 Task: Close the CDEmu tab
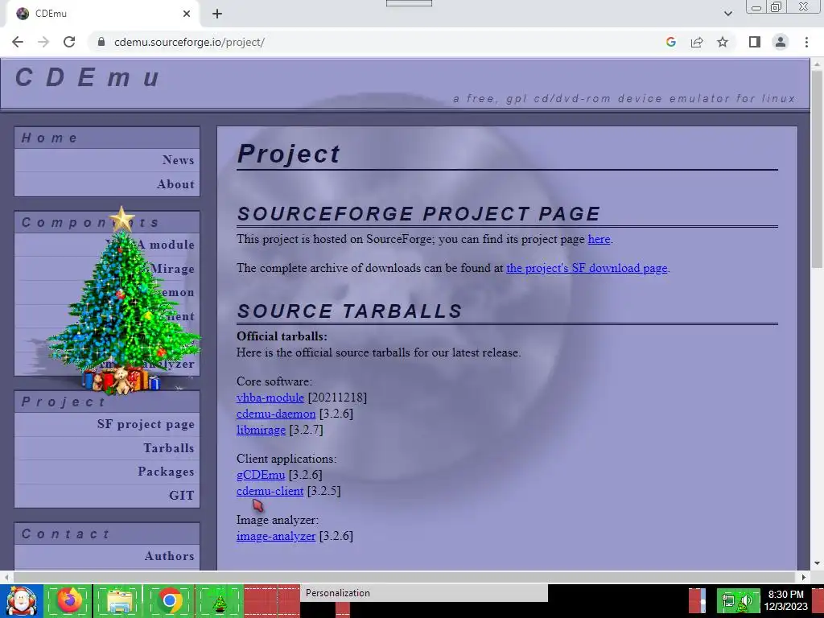pos(187,14)
